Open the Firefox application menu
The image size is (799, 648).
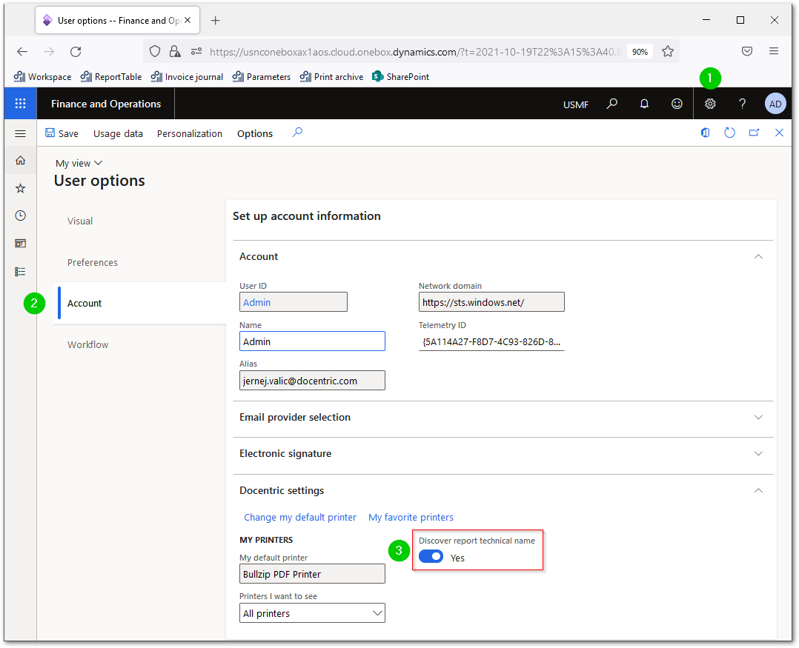774,51
